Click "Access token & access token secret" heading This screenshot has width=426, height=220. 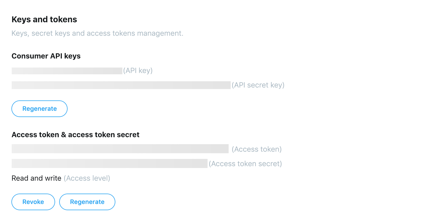coord(75,135)
